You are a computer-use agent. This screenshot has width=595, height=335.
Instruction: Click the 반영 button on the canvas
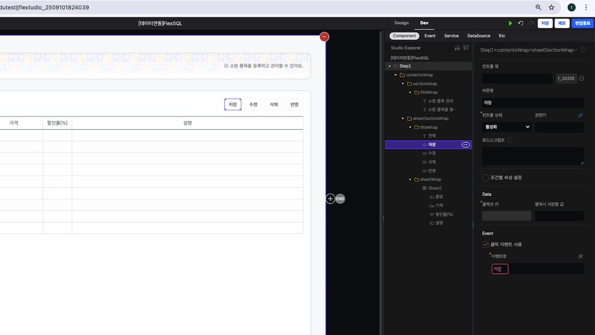click(x=294, y=104)
